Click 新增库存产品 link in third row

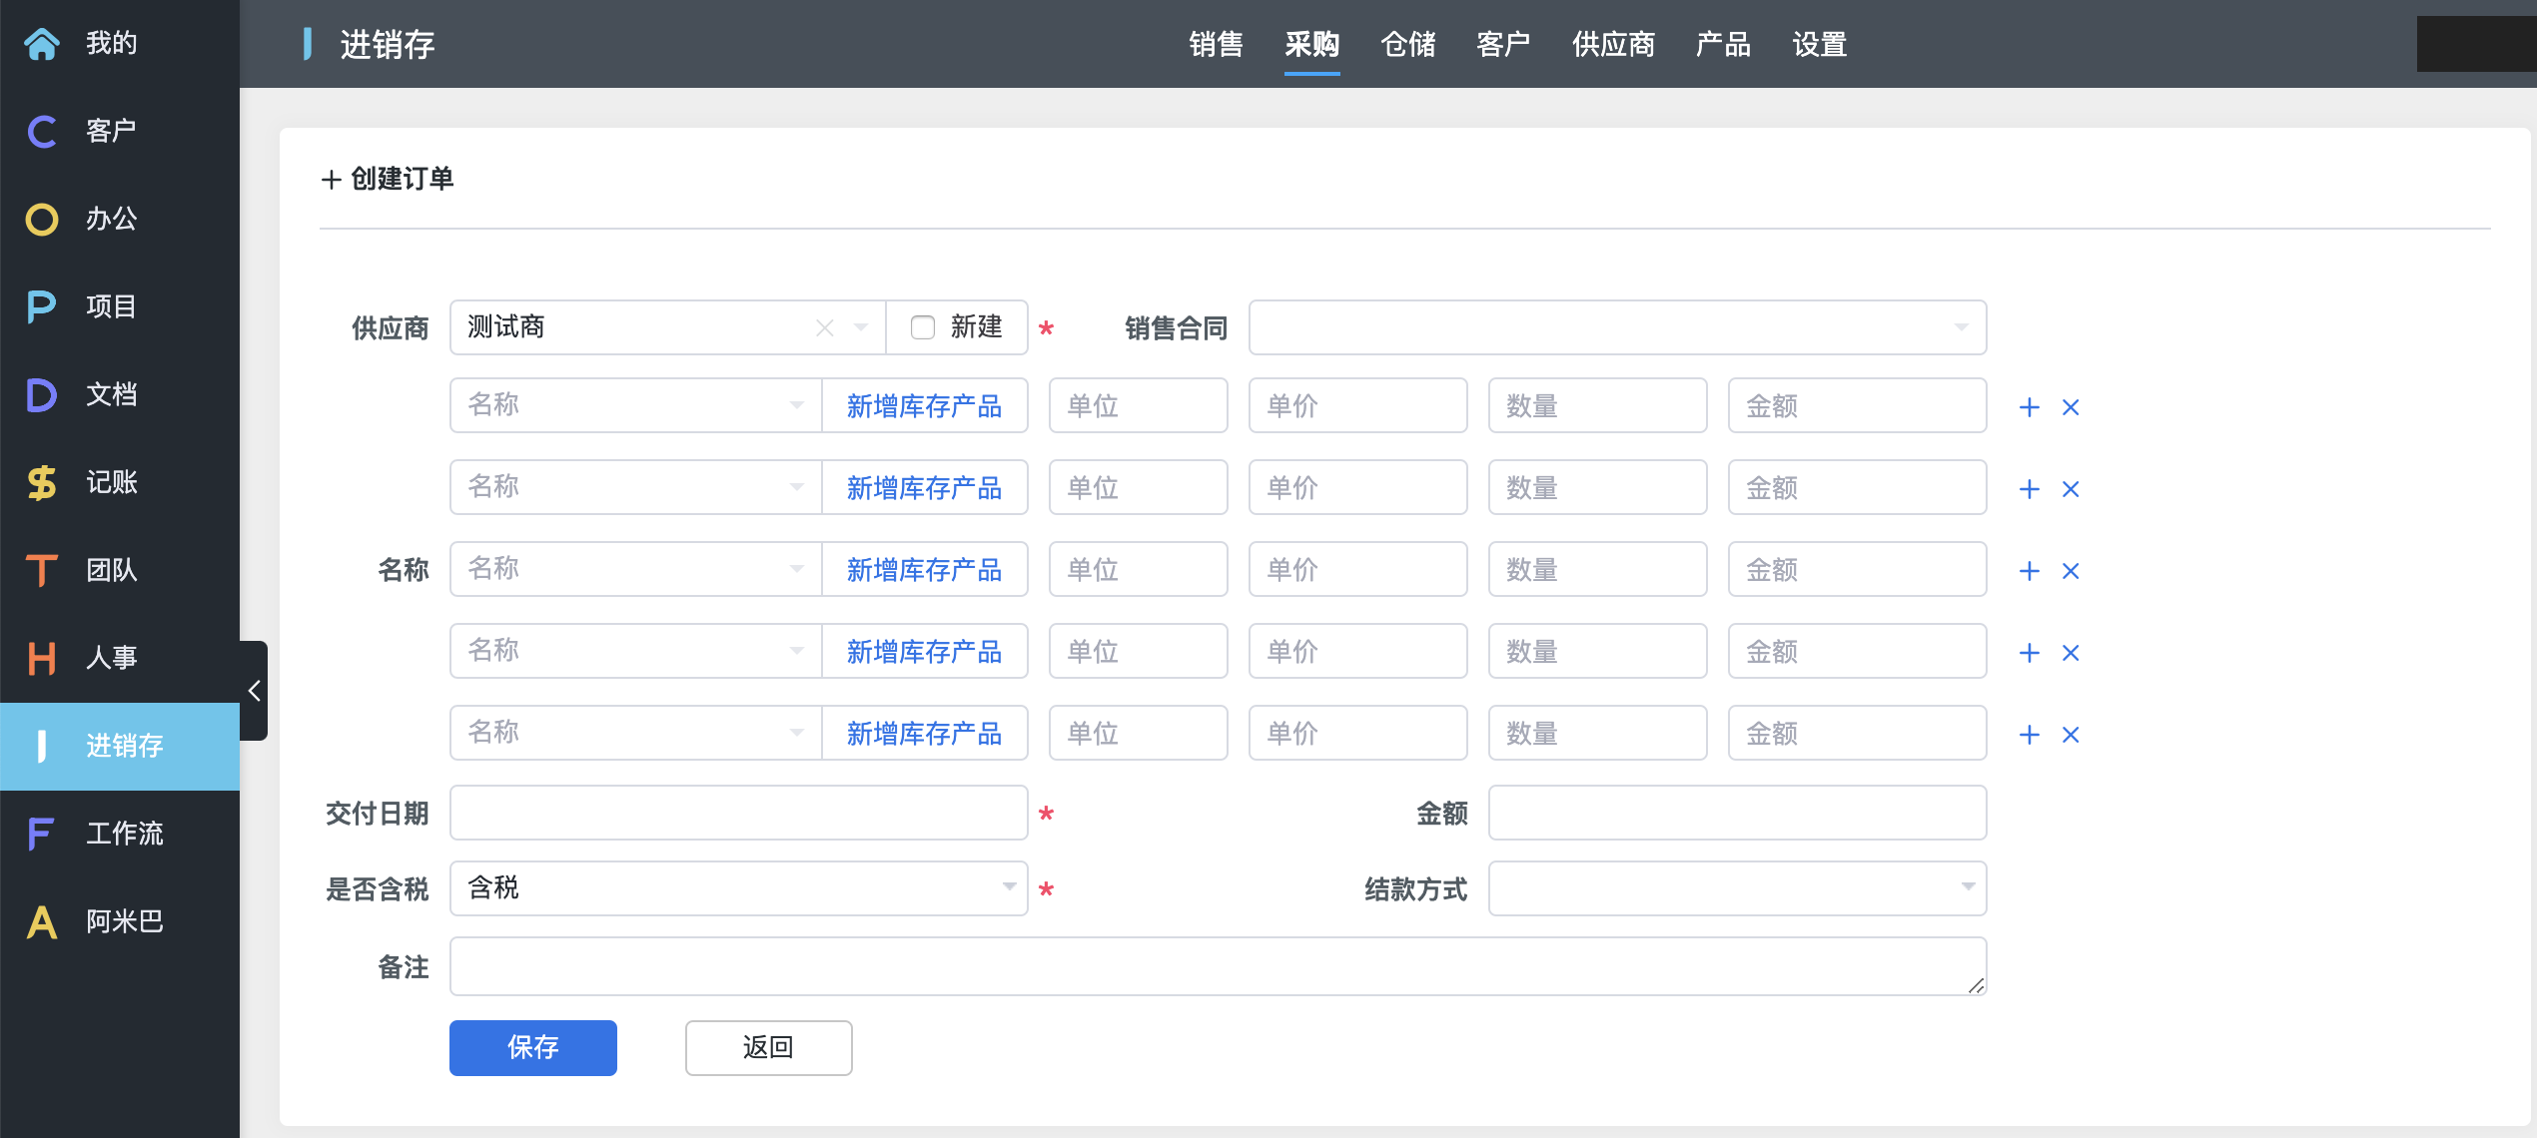click(x=924, y=570)
